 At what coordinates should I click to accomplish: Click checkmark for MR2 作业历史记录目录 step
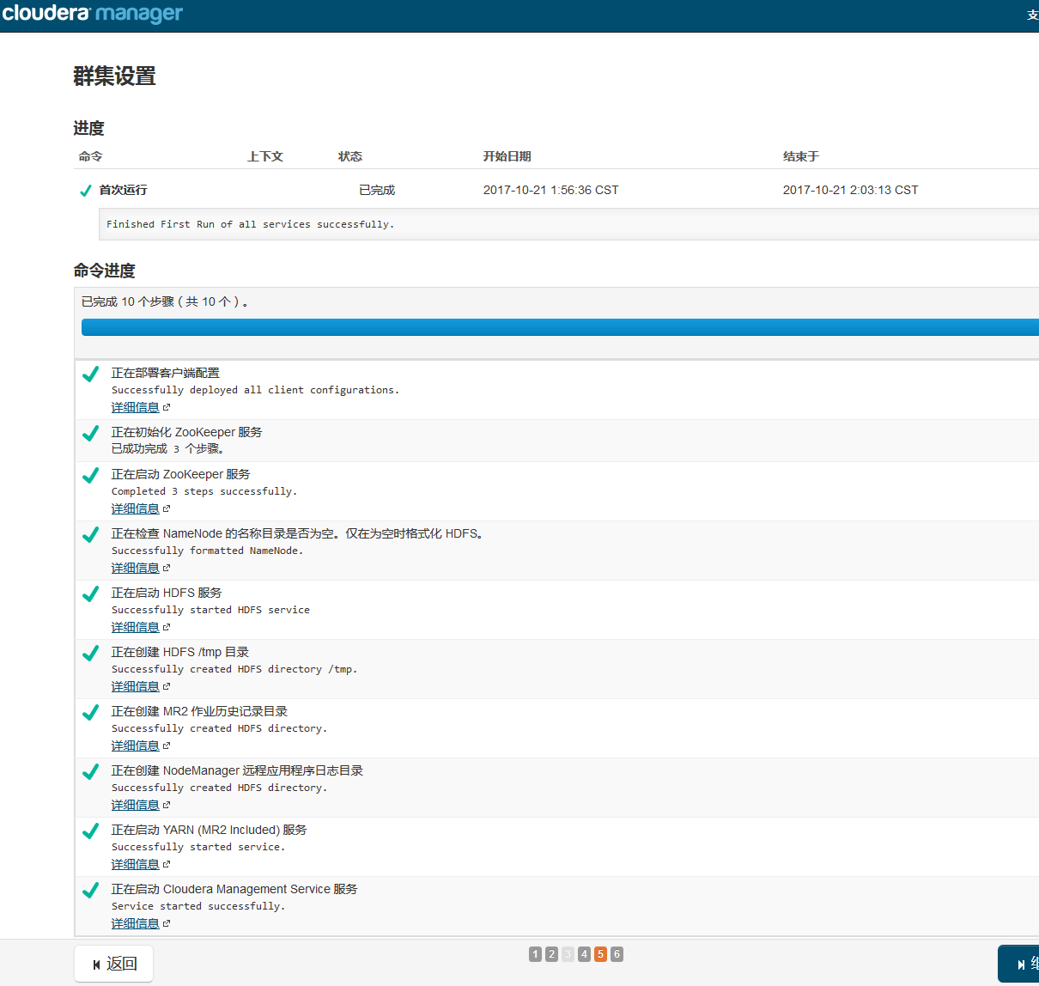[x=90, y=712]
